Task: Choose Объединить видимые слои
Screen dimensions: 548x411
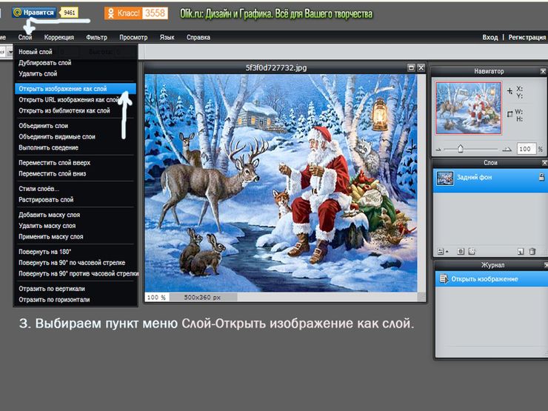Action: pyautogui.click(x=75, y=137)
